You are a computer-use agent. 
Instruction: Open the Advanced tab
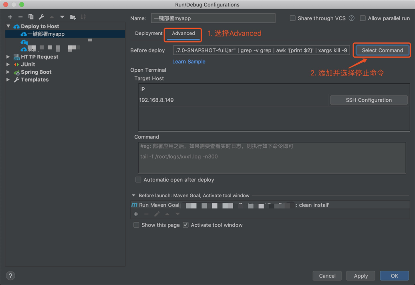pos(183,34)
